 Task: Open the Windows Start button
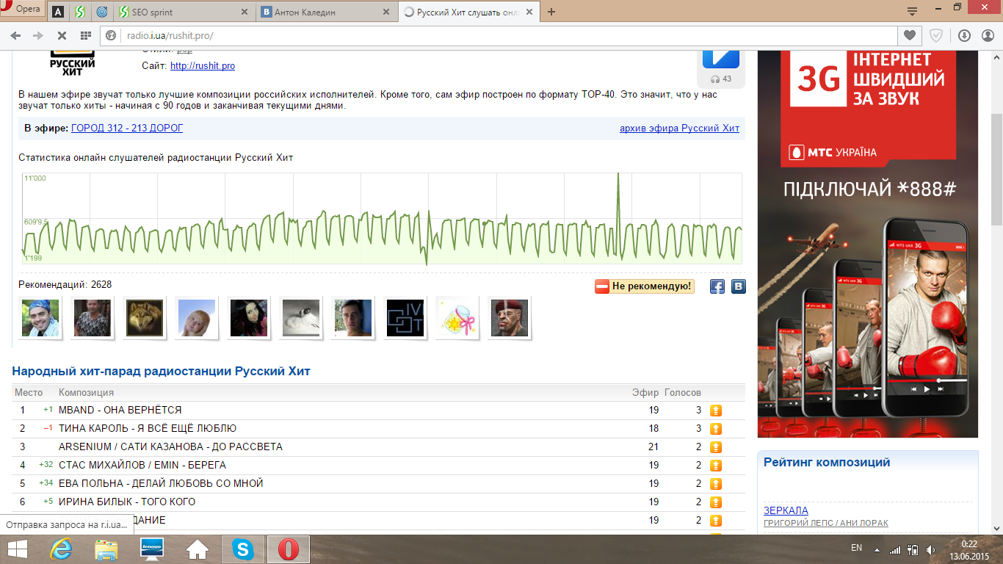point(17,549)
